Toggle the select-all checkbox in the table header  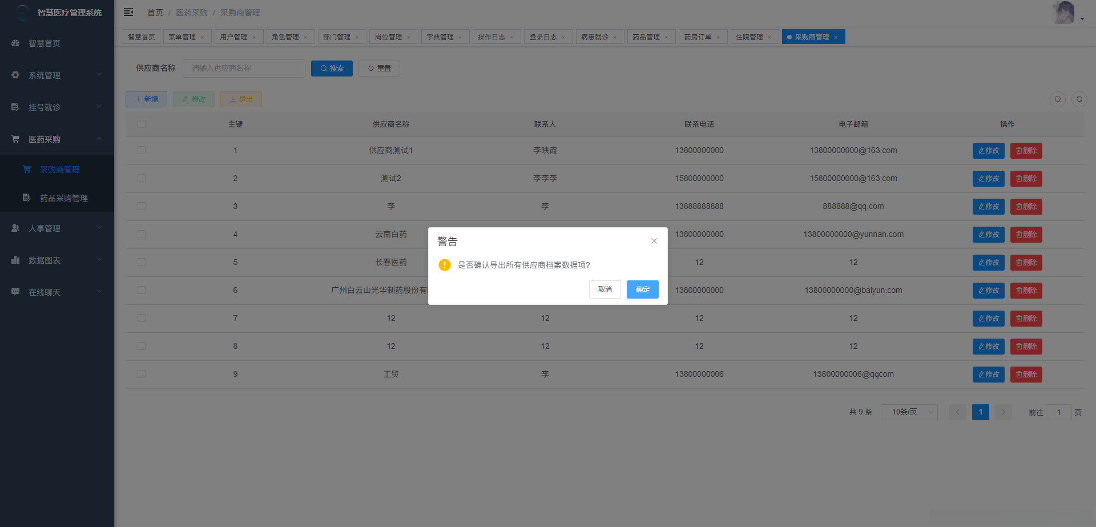[x=142, y=123]
